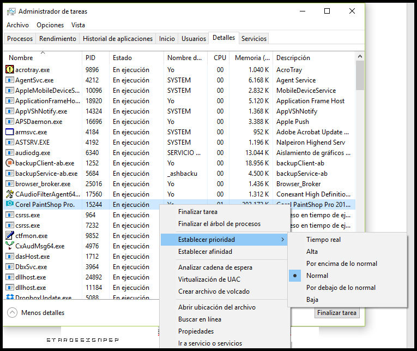Switch to the Rendimiento tab
This screenshot has width=417, height=351.
58,39
